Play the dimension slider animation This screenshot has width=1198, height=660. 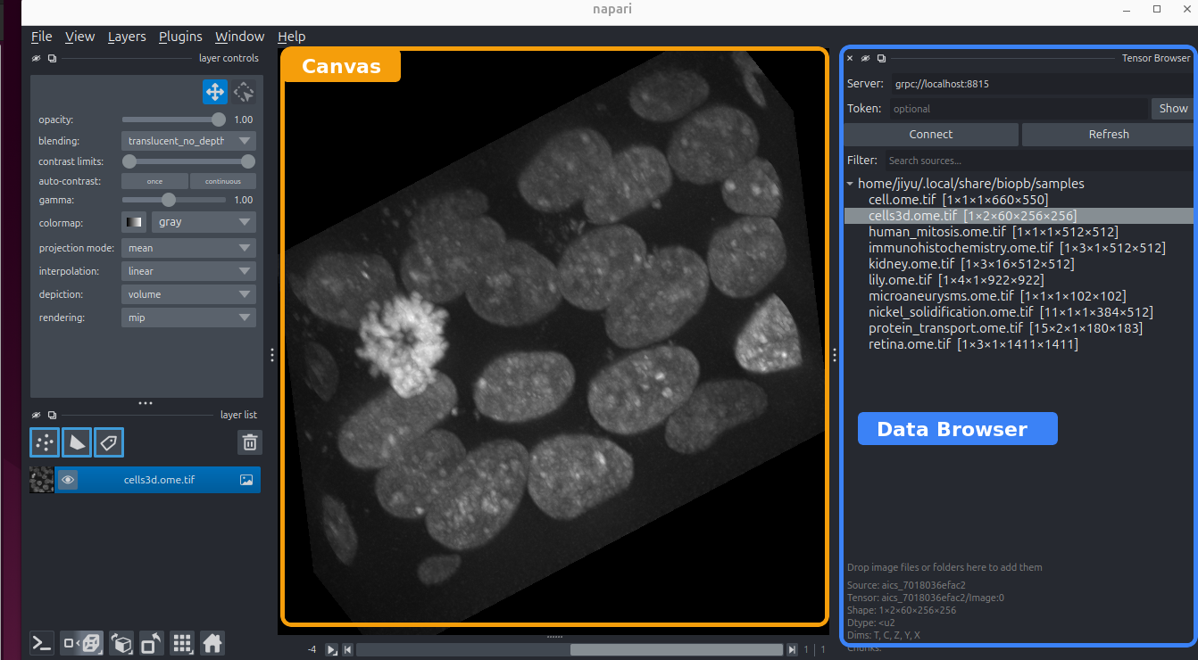pos(331,650)
